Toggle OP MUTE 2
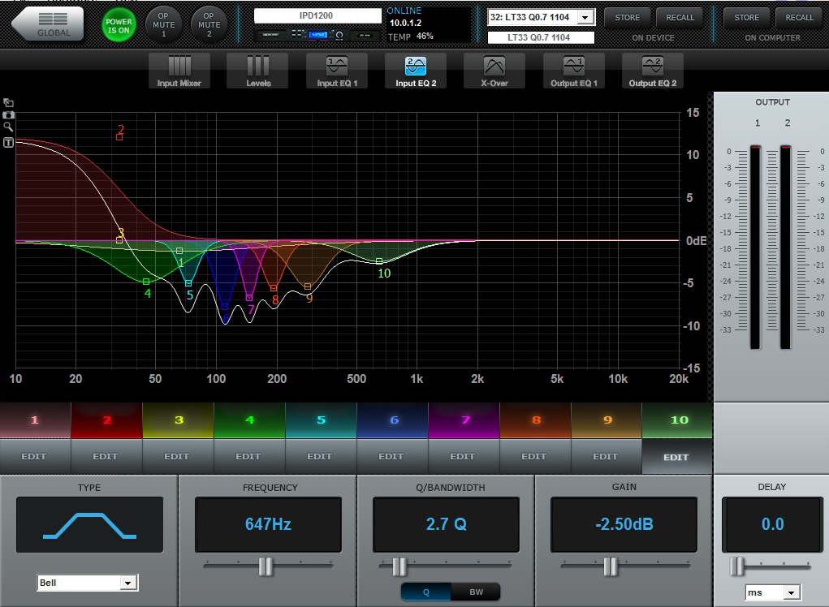829x607 pixels. pyautogui.click(x=209, y=24)
